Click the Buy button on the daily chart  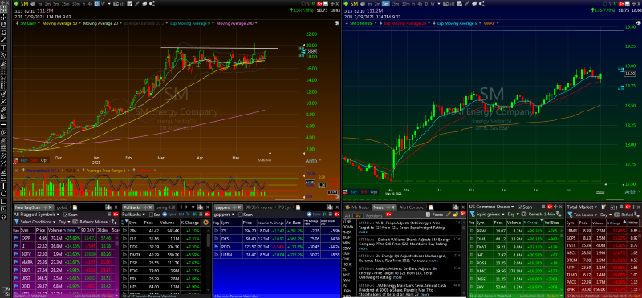coord(23,160)
